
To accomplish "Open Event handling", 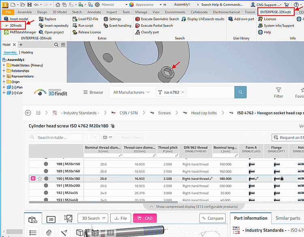I will [117, 26].
